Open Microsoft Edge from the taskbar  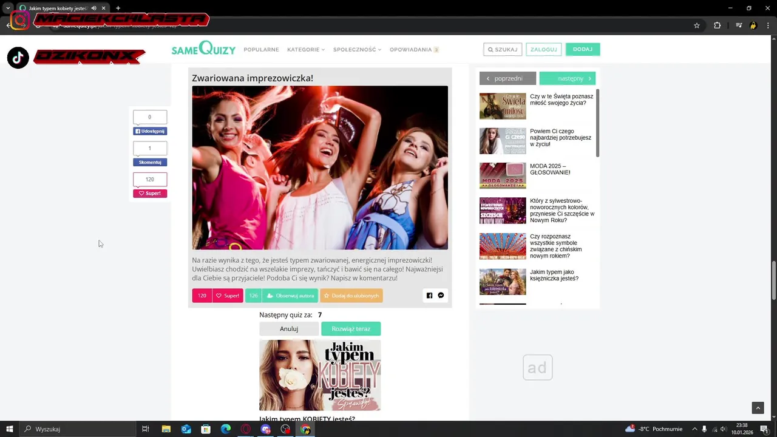tap(226, 429)
